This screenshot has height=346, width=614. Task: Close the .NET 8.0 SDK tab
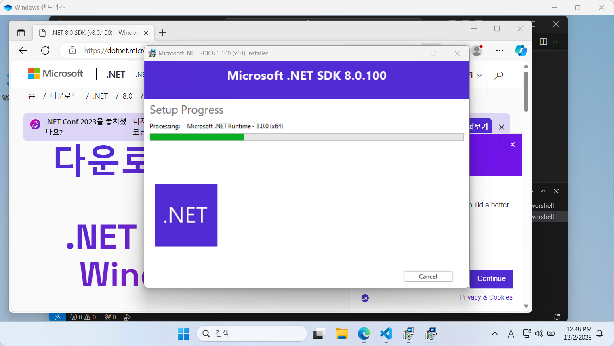click(146, 33)
